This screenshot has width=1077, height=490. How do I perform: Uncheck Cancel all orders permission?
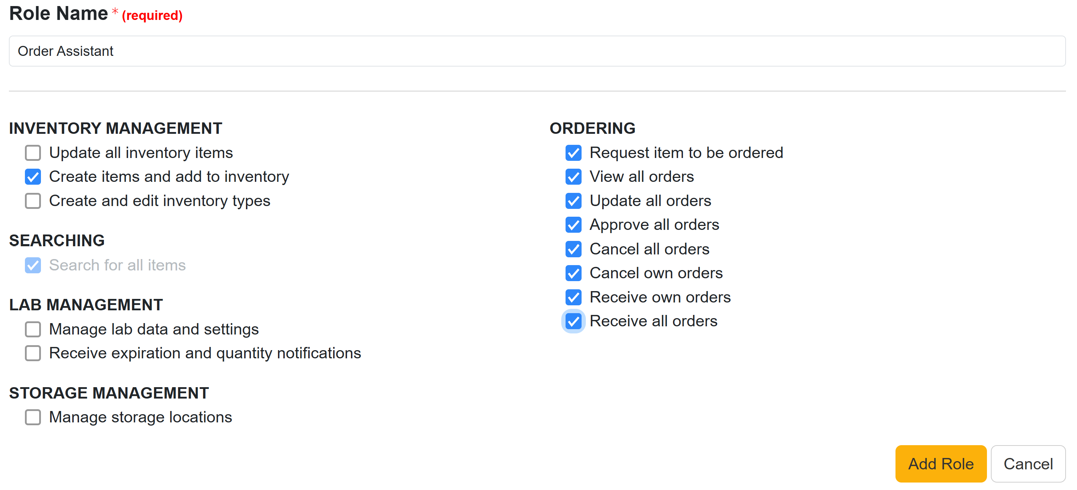click(x=573, y=249)
